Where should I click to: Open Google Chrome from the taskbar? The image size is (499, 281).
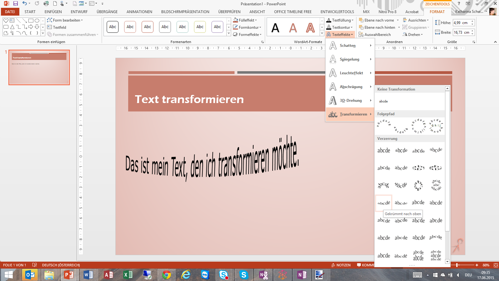click(x=166, y=275)
